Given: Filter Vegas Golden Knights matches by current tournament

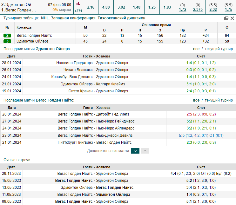Looking at the screenshot, I should (x=219, y=100).
